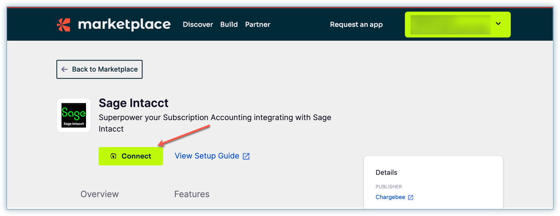Open the Partner page

(x=257, y=24)
